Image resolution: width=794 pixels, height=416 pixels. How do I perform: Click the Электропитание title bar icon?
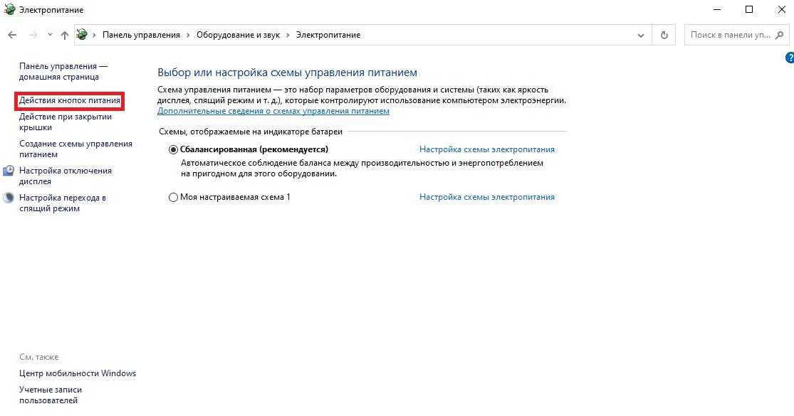(9, 9)
